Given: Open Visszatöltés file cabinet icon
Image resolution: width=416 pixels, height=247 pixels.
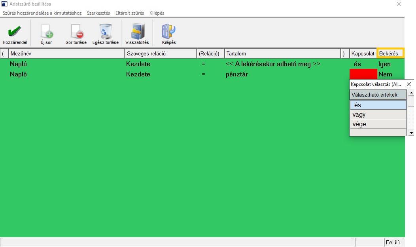Looking at the screenshot, I should click(x=137, y=32).
